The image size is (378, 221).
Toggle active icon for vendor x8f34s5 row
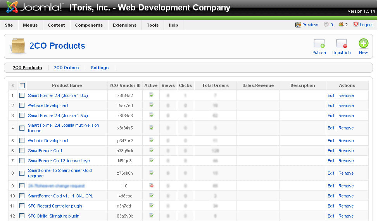[151, 127]
